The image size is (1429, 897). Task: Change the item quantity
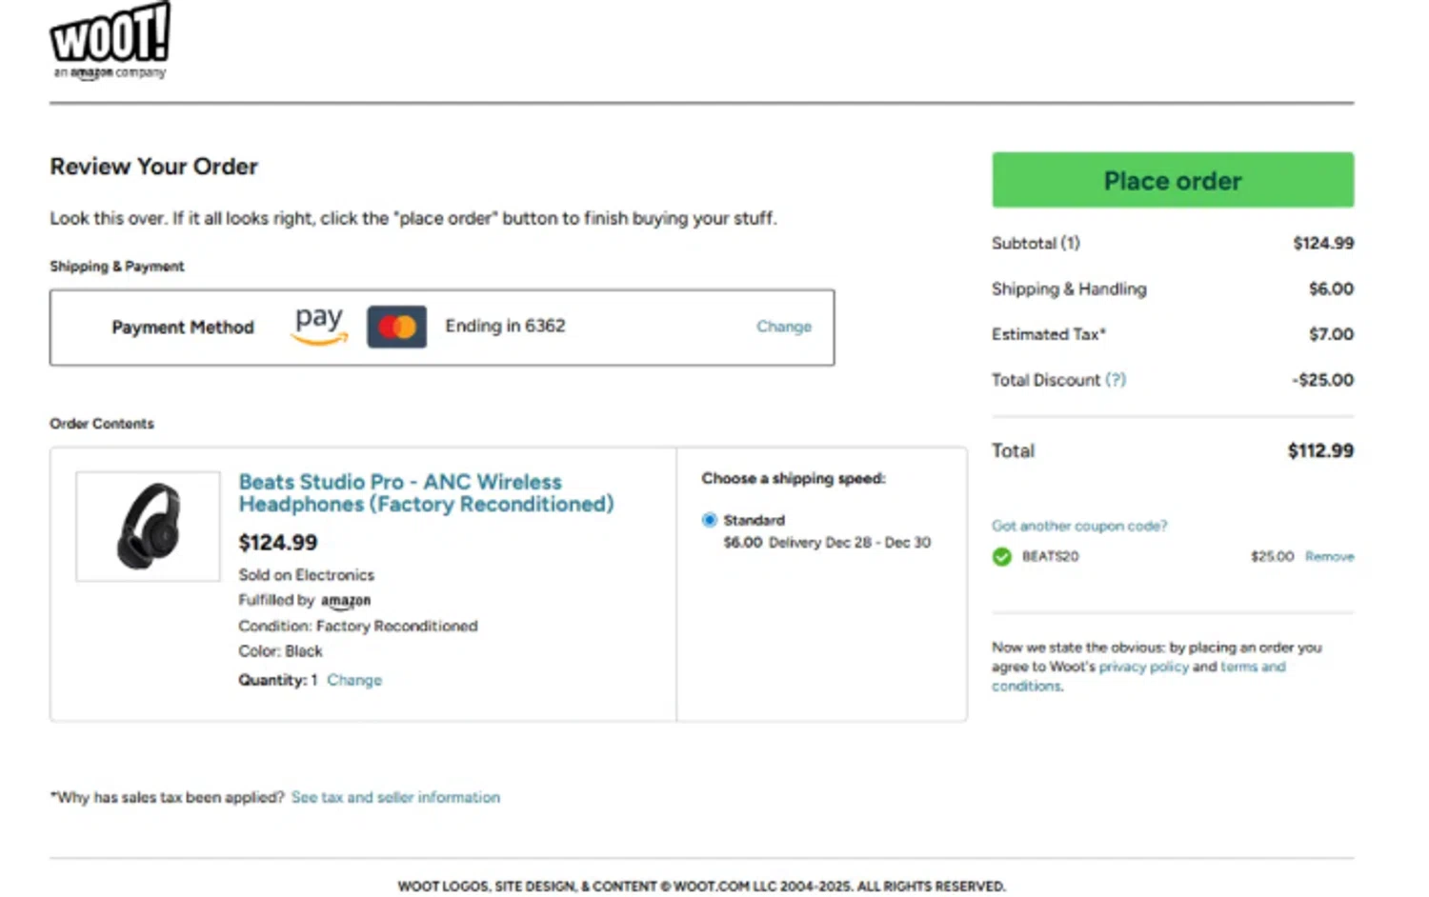(x=354, y=680)
